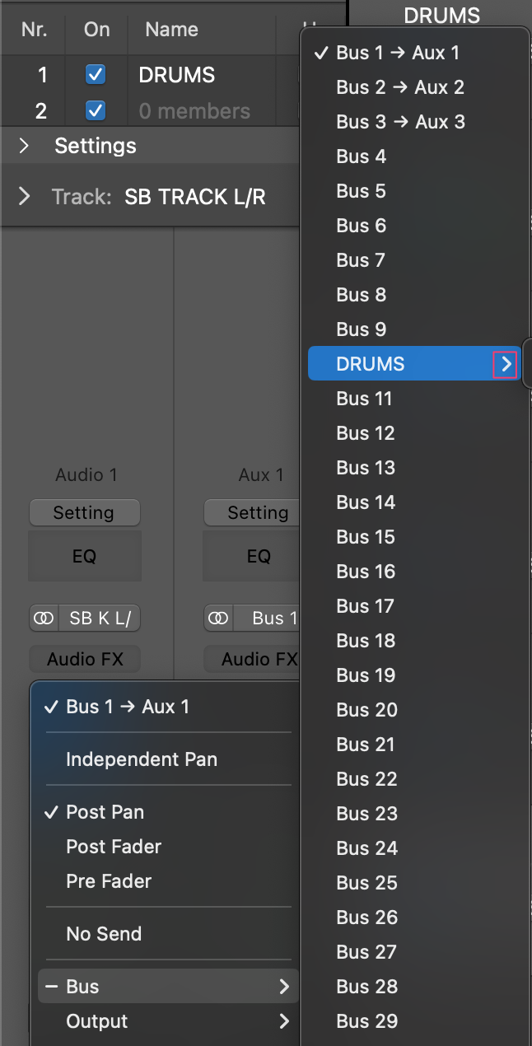This screenshot has width=532, height=1046.
Task: Click the stereo link icon on Aux 1 input
Action: click(x=219, y=619)
